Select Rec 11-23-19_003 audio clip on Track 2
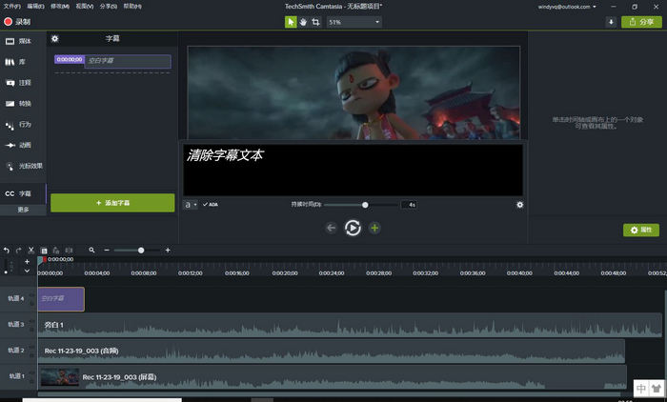667x402 pixels. [x=332, y=351]
